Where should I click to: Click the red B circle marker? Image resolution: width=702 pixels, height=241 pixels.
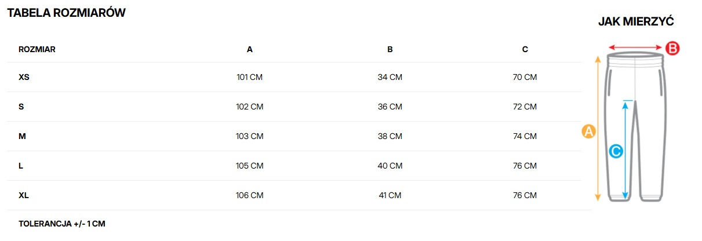pos(672,49)
